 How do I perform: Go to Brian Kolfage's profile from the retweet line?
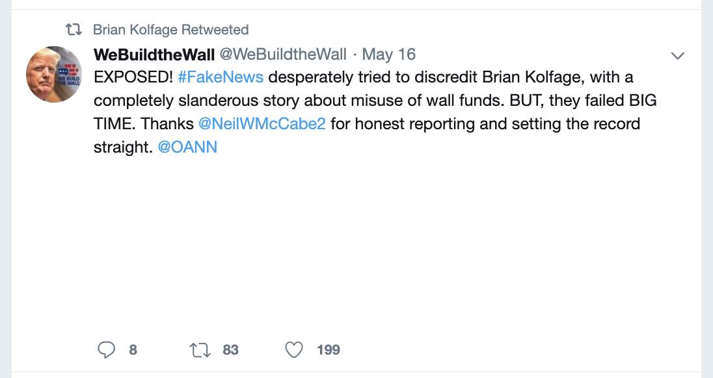pos(135,30)
